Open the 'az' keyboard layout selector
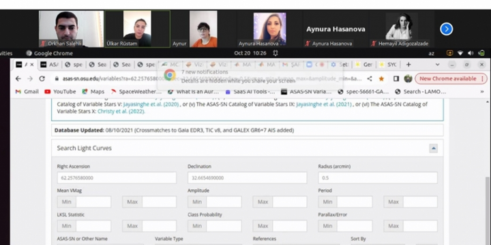 click(431, 54)
